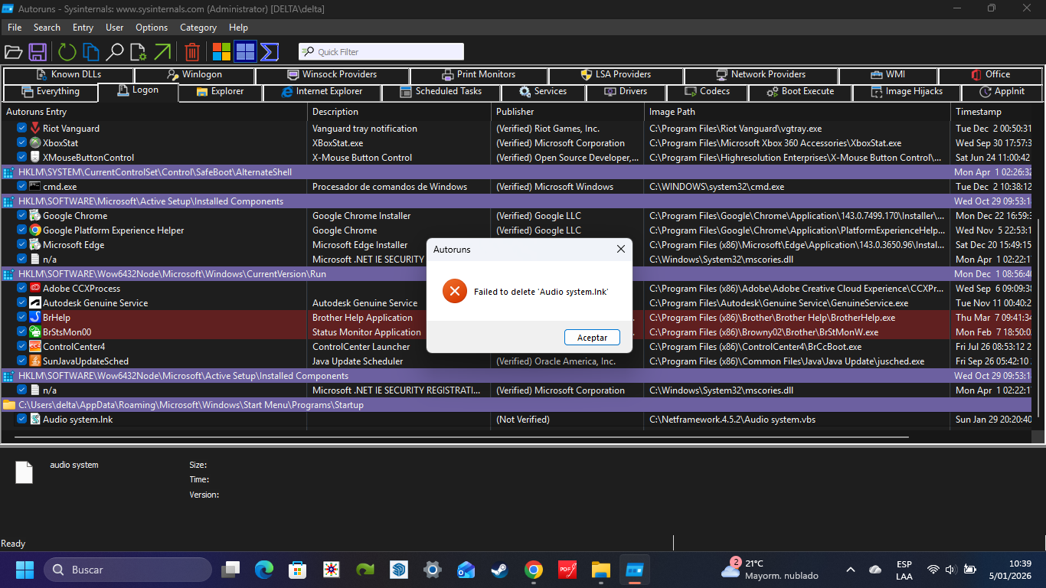
Task: Uncheck the XboxStat entry checkbox
Action: point(22,143)
